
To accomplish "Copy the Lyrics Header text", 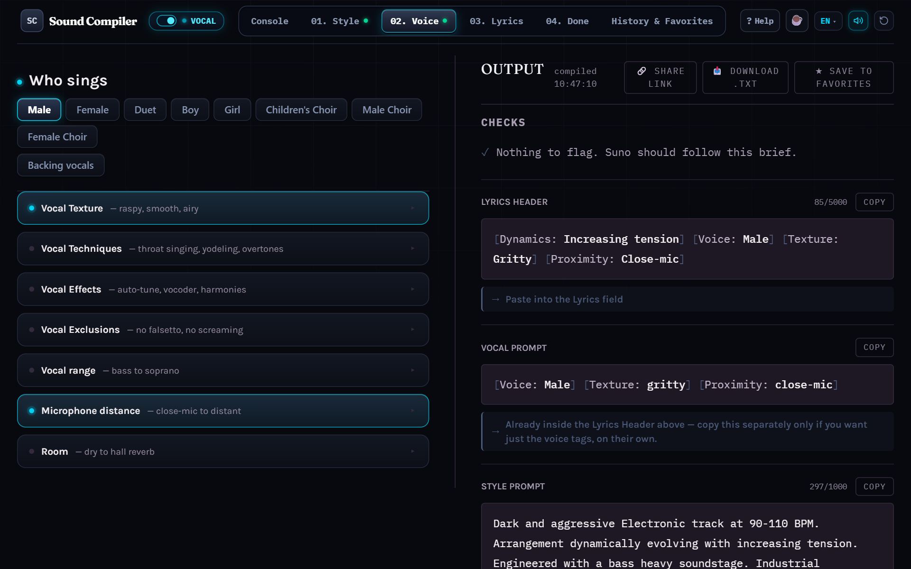I will click(x=874, y=202).
